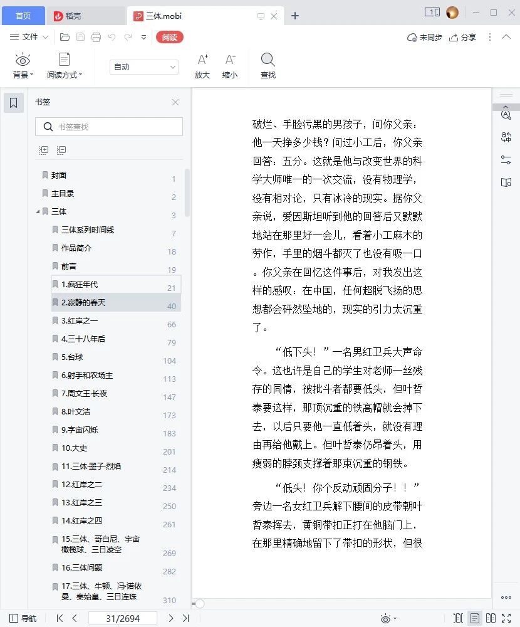This screenshot has width=520, height=627.
Task: Toggle the red 阅读 reading mode button
Action: coord(170,37)
